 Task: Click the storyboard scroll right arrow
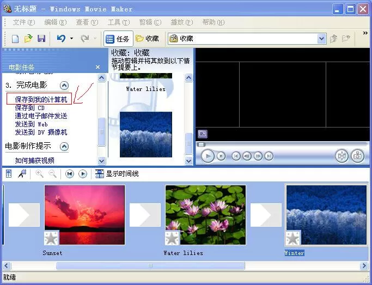pyautogui.click(x=364, y=265)
